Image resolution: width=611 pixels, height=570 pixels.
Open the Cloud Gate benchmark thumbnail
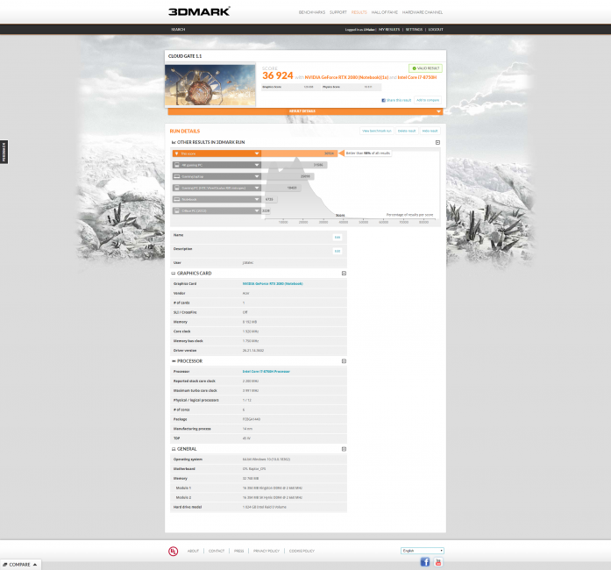(210, 85)
